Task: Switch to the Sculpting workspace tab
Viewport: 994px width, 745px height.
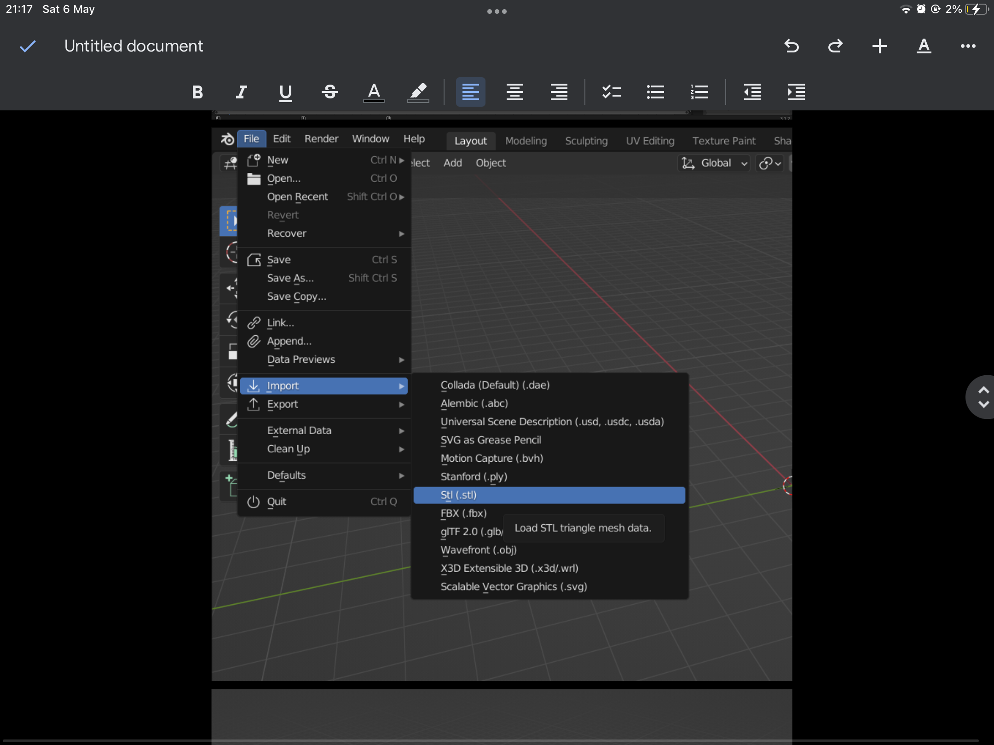Action: click(586, 141)
